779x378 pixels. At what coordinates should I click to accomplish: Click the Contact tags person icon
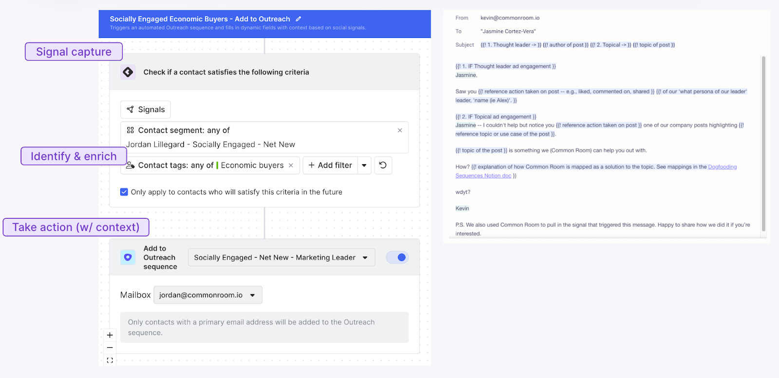[130, 165]
